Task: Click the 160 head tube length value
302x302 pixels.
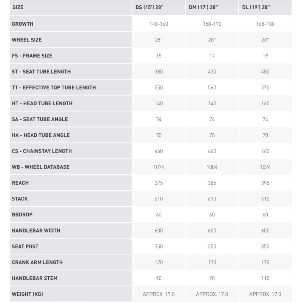Action: pyautogui.click(x=265, y=103)
